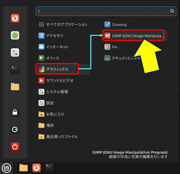Click the search magnifier icon
The height and width of the screenshot is (174, 180).
click(172, 11)
